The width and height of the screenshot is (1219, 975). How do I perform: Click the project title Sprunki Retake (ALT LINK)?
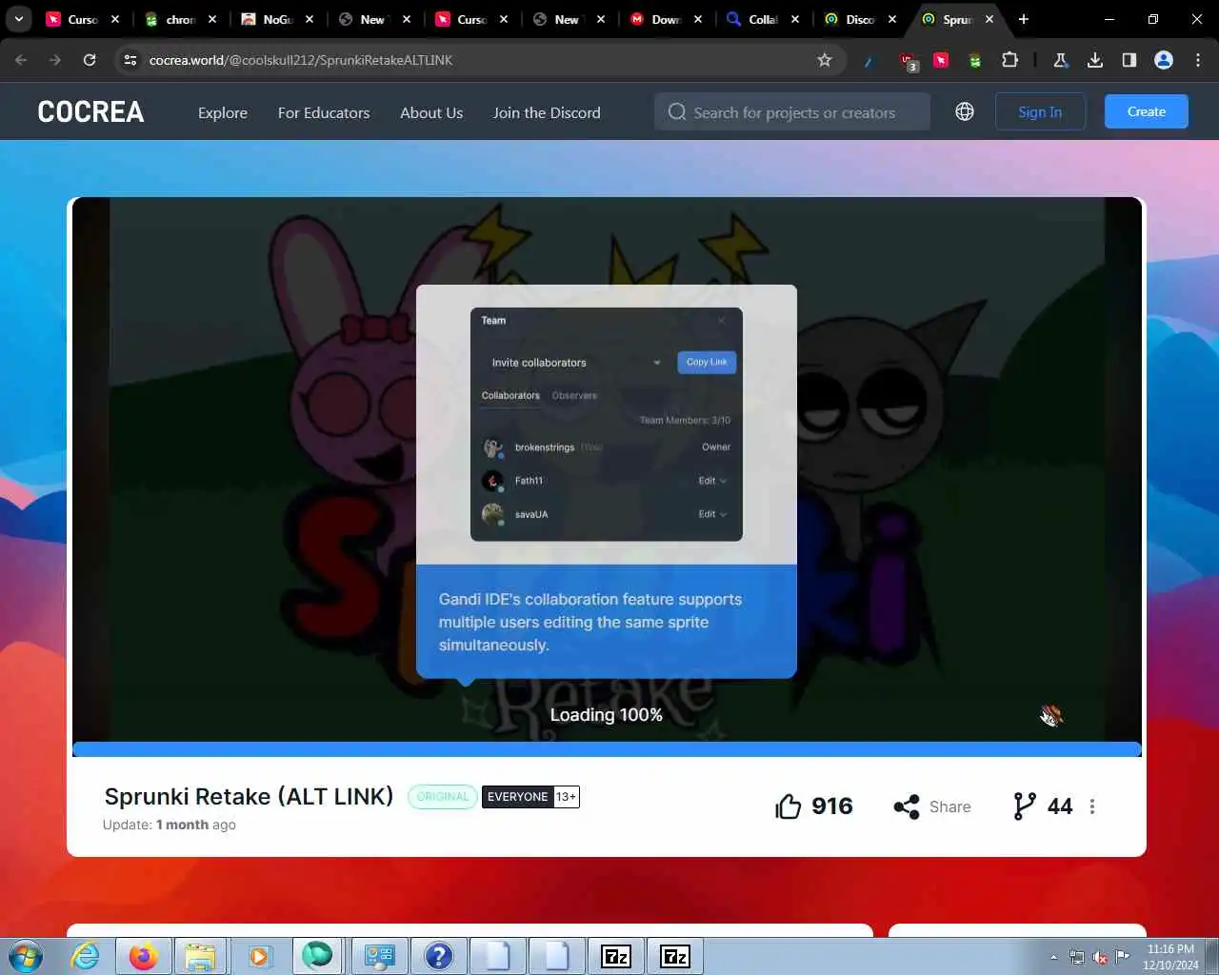coord(249,796)
